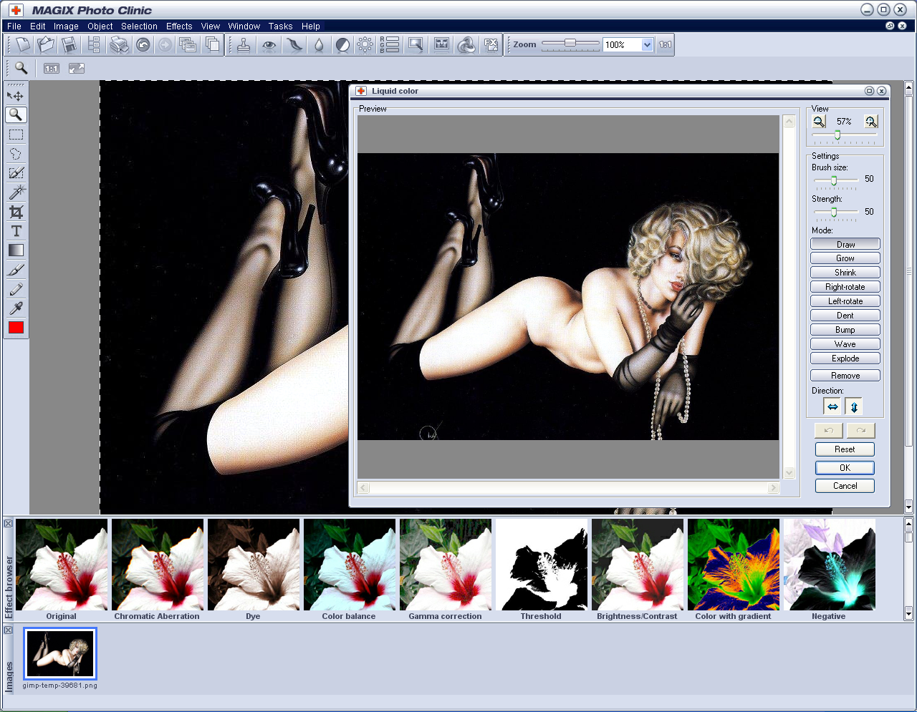The height and width of the screenshot is (712, 917).
Task: Select the Rectangular selection tool
Action: tap(16, 135)
